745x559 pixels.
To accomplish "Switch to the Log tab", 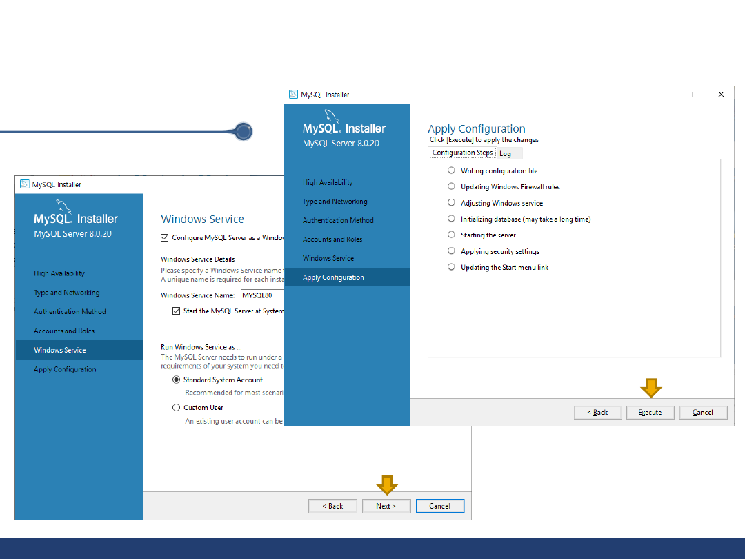I will tap(506, 154).
